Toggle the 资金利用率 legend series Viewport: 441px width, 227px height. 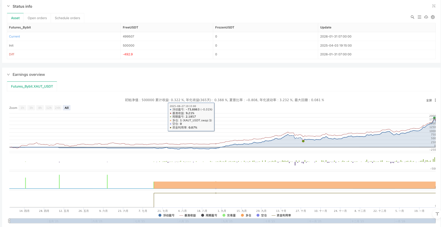click(x=281, y=215)
